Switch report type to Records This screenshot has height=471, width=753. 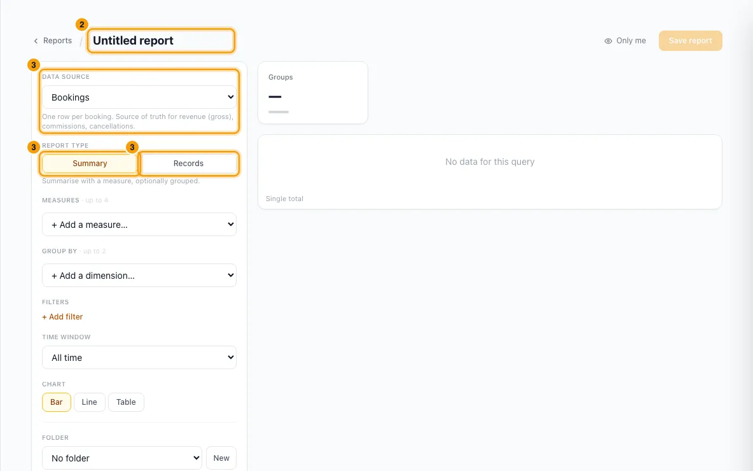(188, 164)
